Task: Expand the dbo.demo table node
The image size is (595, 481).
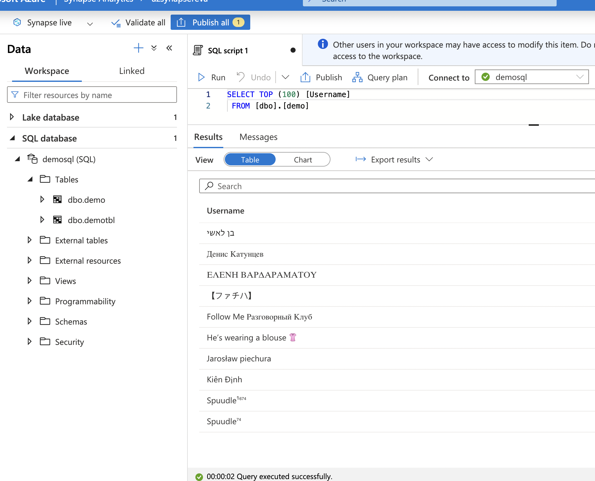Action: tap(42, 199)
